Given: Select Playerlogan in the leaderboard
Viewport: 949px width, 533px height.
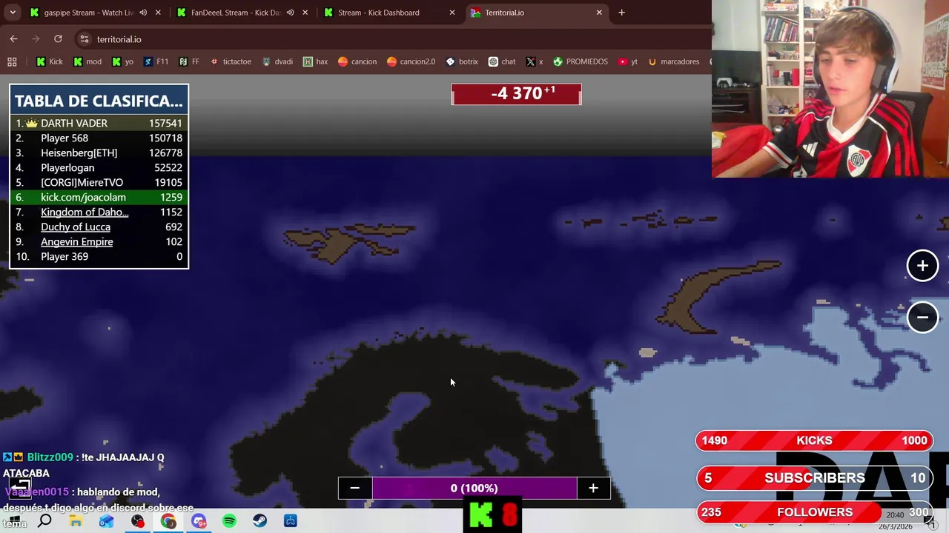Looking at the screenshot, I should [x=99, y=167].
